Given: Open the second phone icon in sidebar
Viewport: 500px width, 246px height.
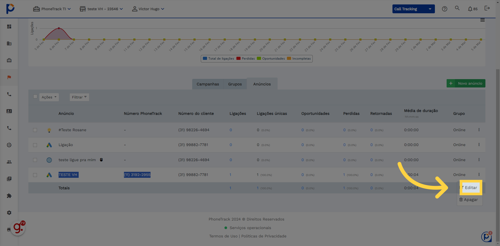Looking at the screenshot, I should (x=9, y=128).
